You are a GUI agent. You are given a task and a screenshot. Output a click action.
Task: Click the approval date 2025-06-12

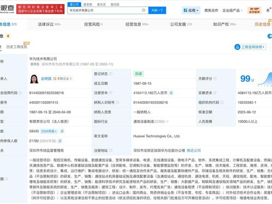click(x=247, y=112)
